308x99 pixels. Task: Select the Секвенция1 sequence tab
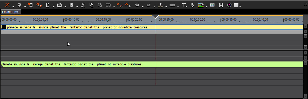pyautogui.click(x=11, y=12)
